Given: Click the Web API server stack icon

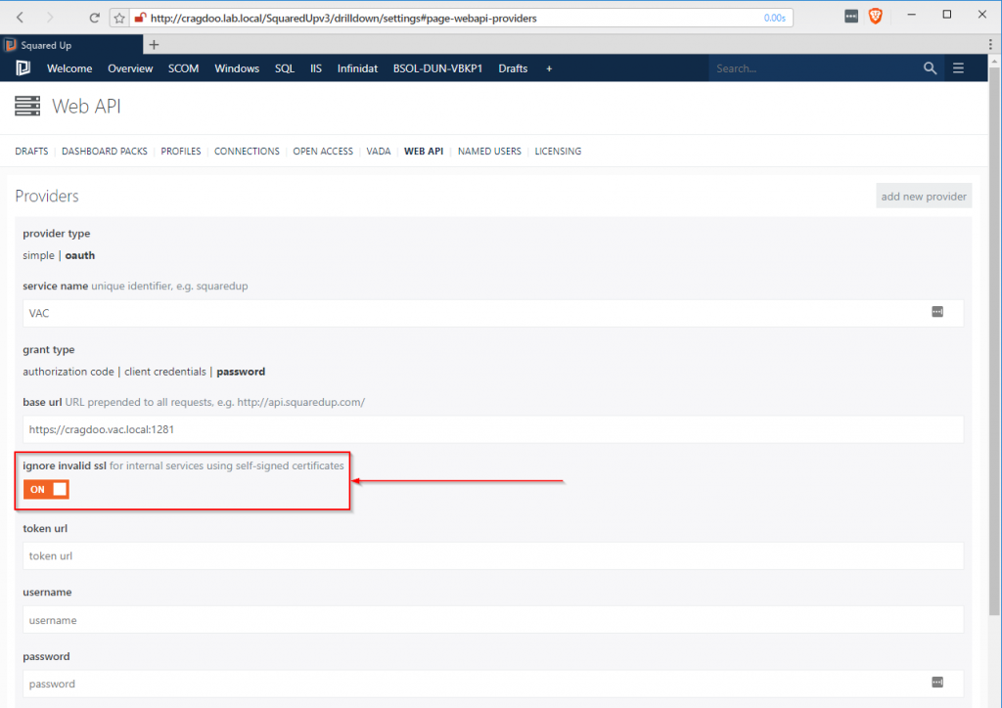Looking at the screenshot, I should pos(27,106).
